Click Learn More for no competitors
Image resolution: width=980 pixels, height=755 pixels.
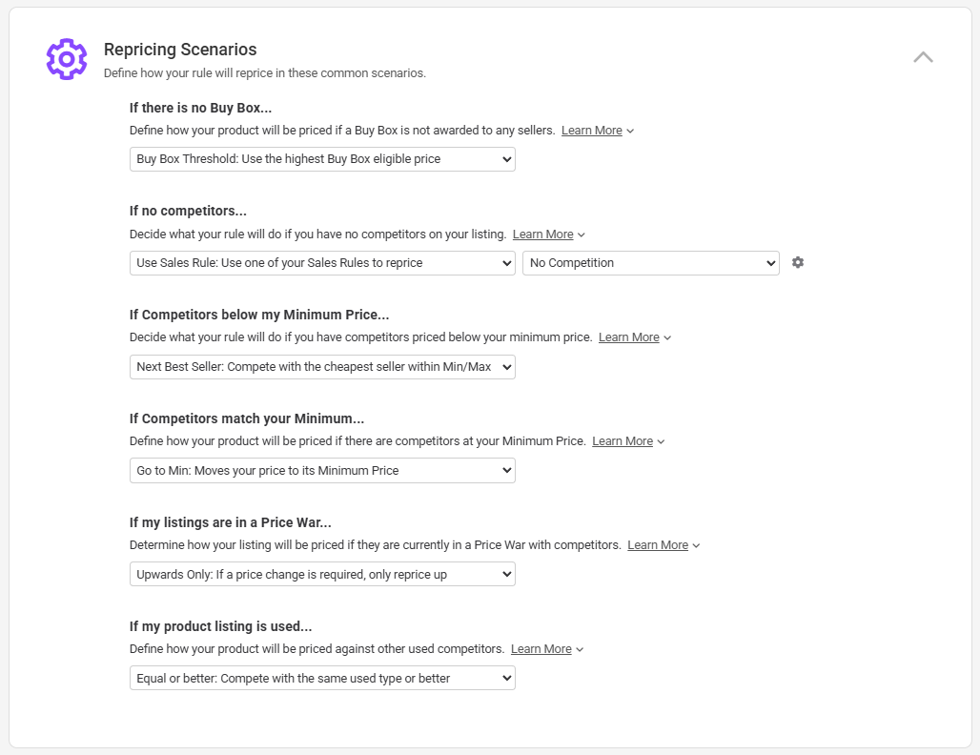pyautogui.click(x=542, y=235)
